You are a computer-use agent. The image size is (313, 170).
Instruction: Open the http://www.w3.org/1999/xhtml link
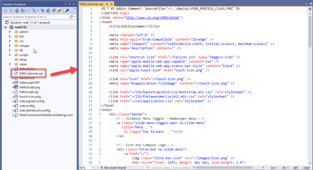153,18
